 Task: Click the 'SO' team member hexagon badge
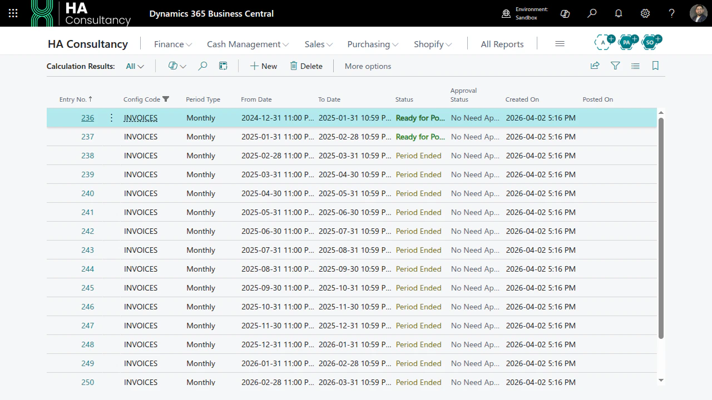click(x=651, y=42)
